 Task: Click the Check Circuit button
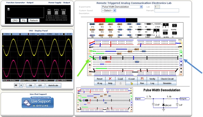coord(167,79)
